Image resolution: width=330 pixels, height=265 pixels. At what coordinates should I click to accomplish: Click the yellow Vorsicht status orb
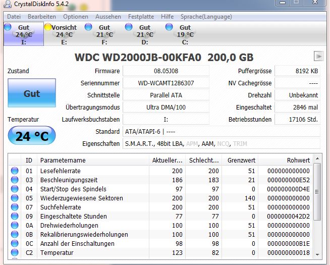(48, 27)
